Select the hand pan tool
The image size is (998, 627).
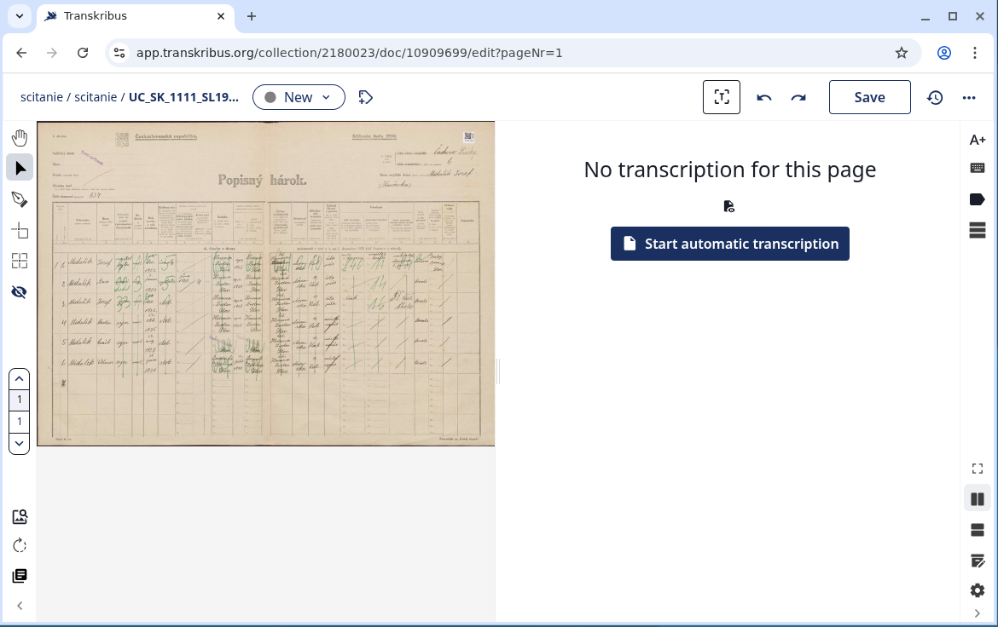20,138
